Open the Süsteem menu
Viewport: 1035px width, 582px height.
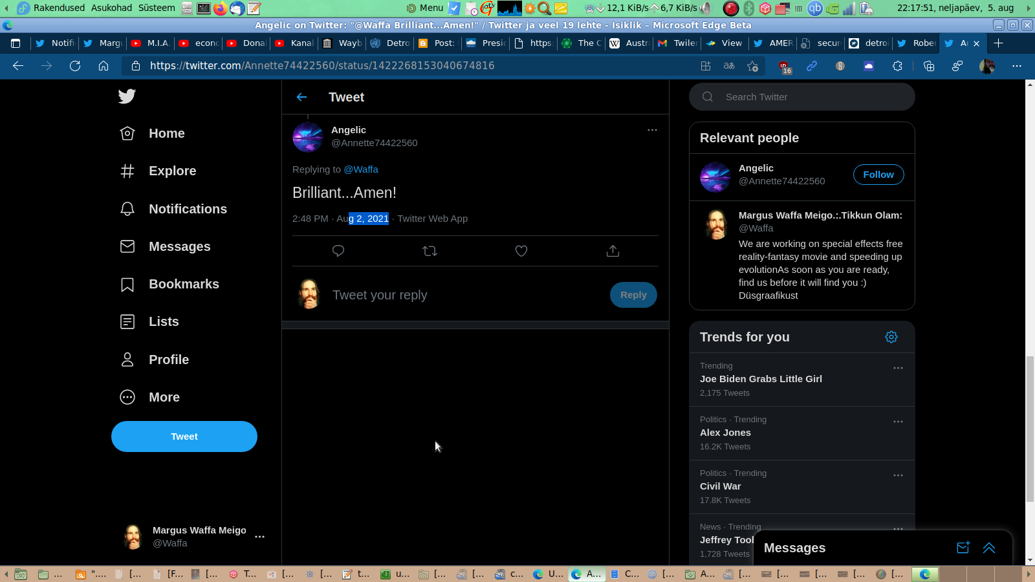(x=157, y=8)
